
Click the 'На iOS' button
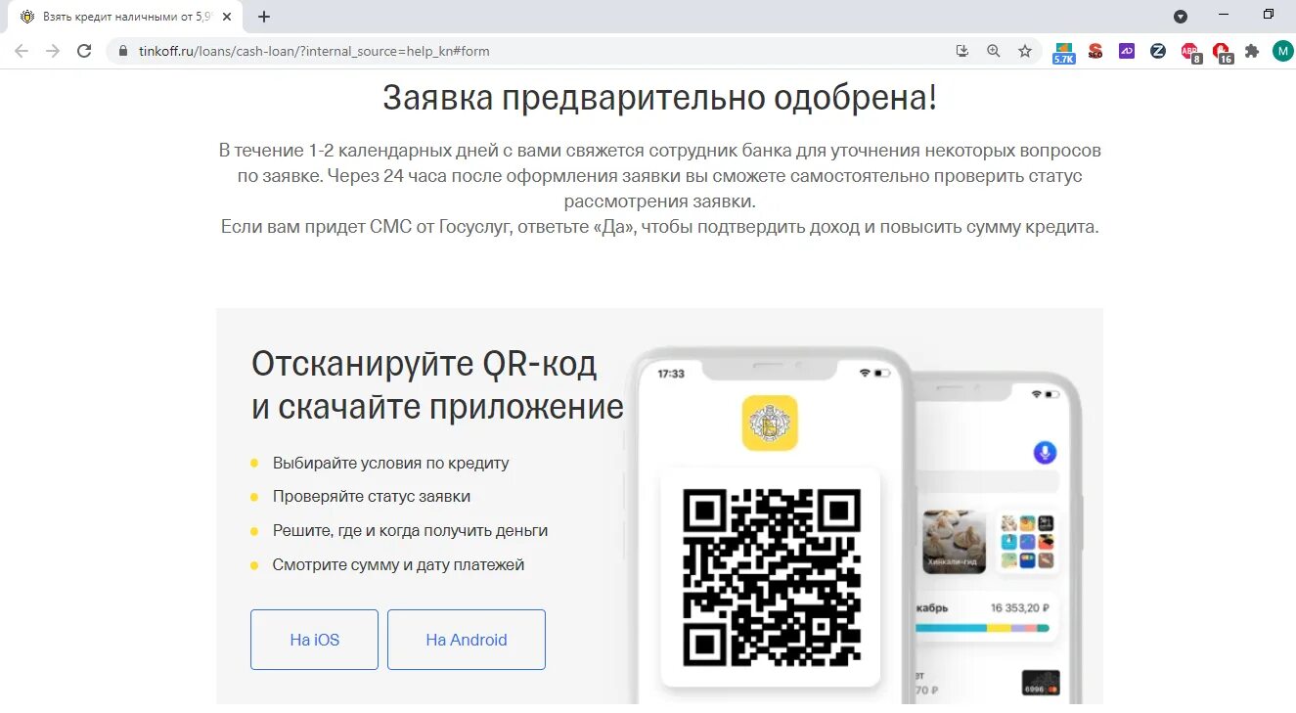(314, 640)
